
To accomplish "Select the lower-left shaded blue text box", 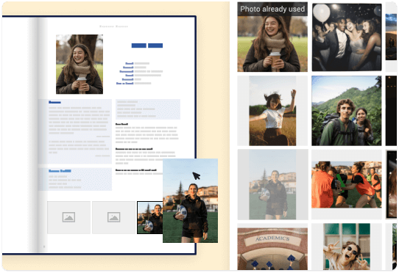I will tap(75, 179).
